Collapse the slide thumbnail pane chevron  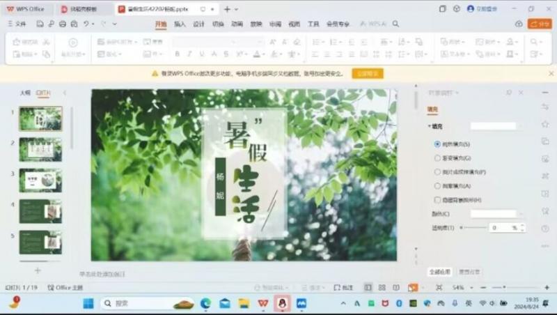64,93
